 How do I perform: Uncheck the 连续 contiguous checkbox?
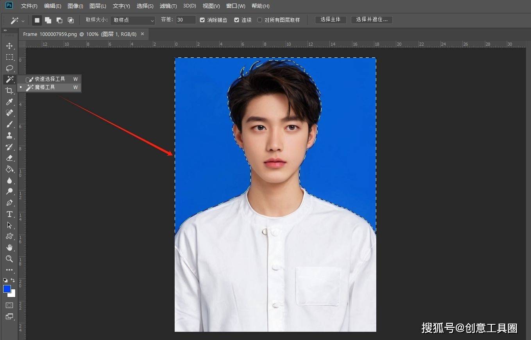click(x=236, y=20)
